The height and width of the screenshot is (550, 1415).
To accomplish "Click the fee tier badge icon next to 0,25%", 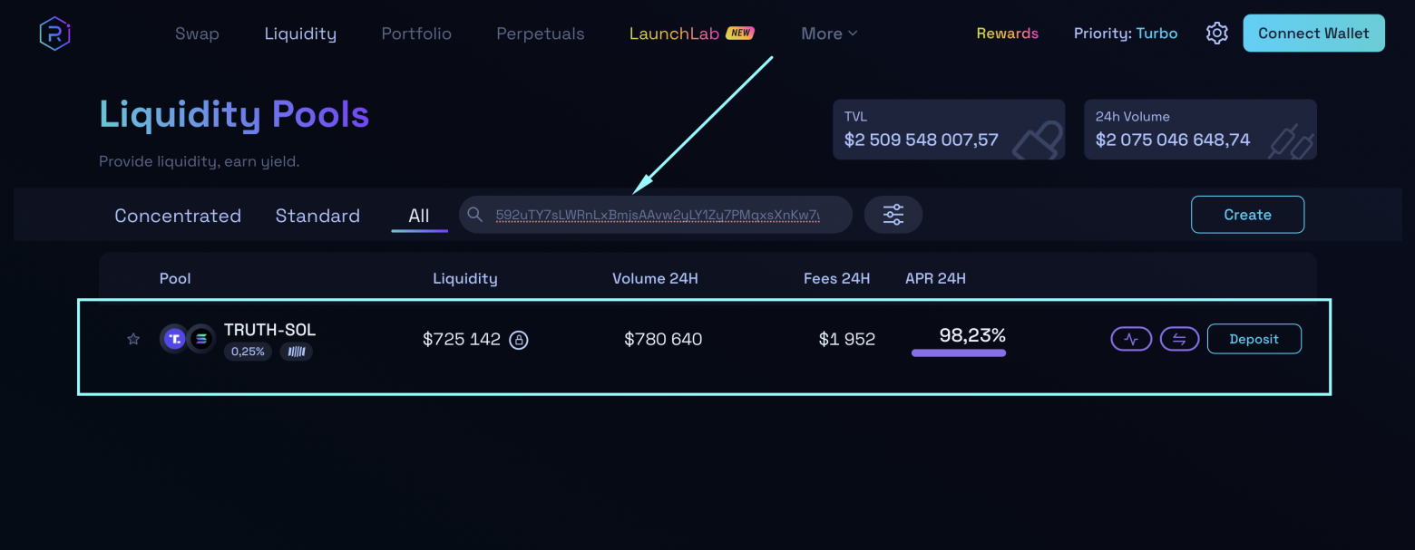I will (297, 352).
